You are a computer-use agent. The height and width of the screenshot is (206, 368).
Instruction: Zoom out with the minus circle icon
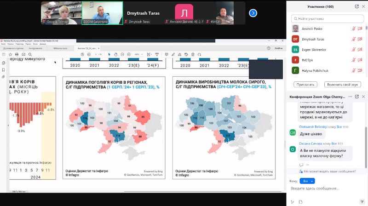tap(122, 54)
